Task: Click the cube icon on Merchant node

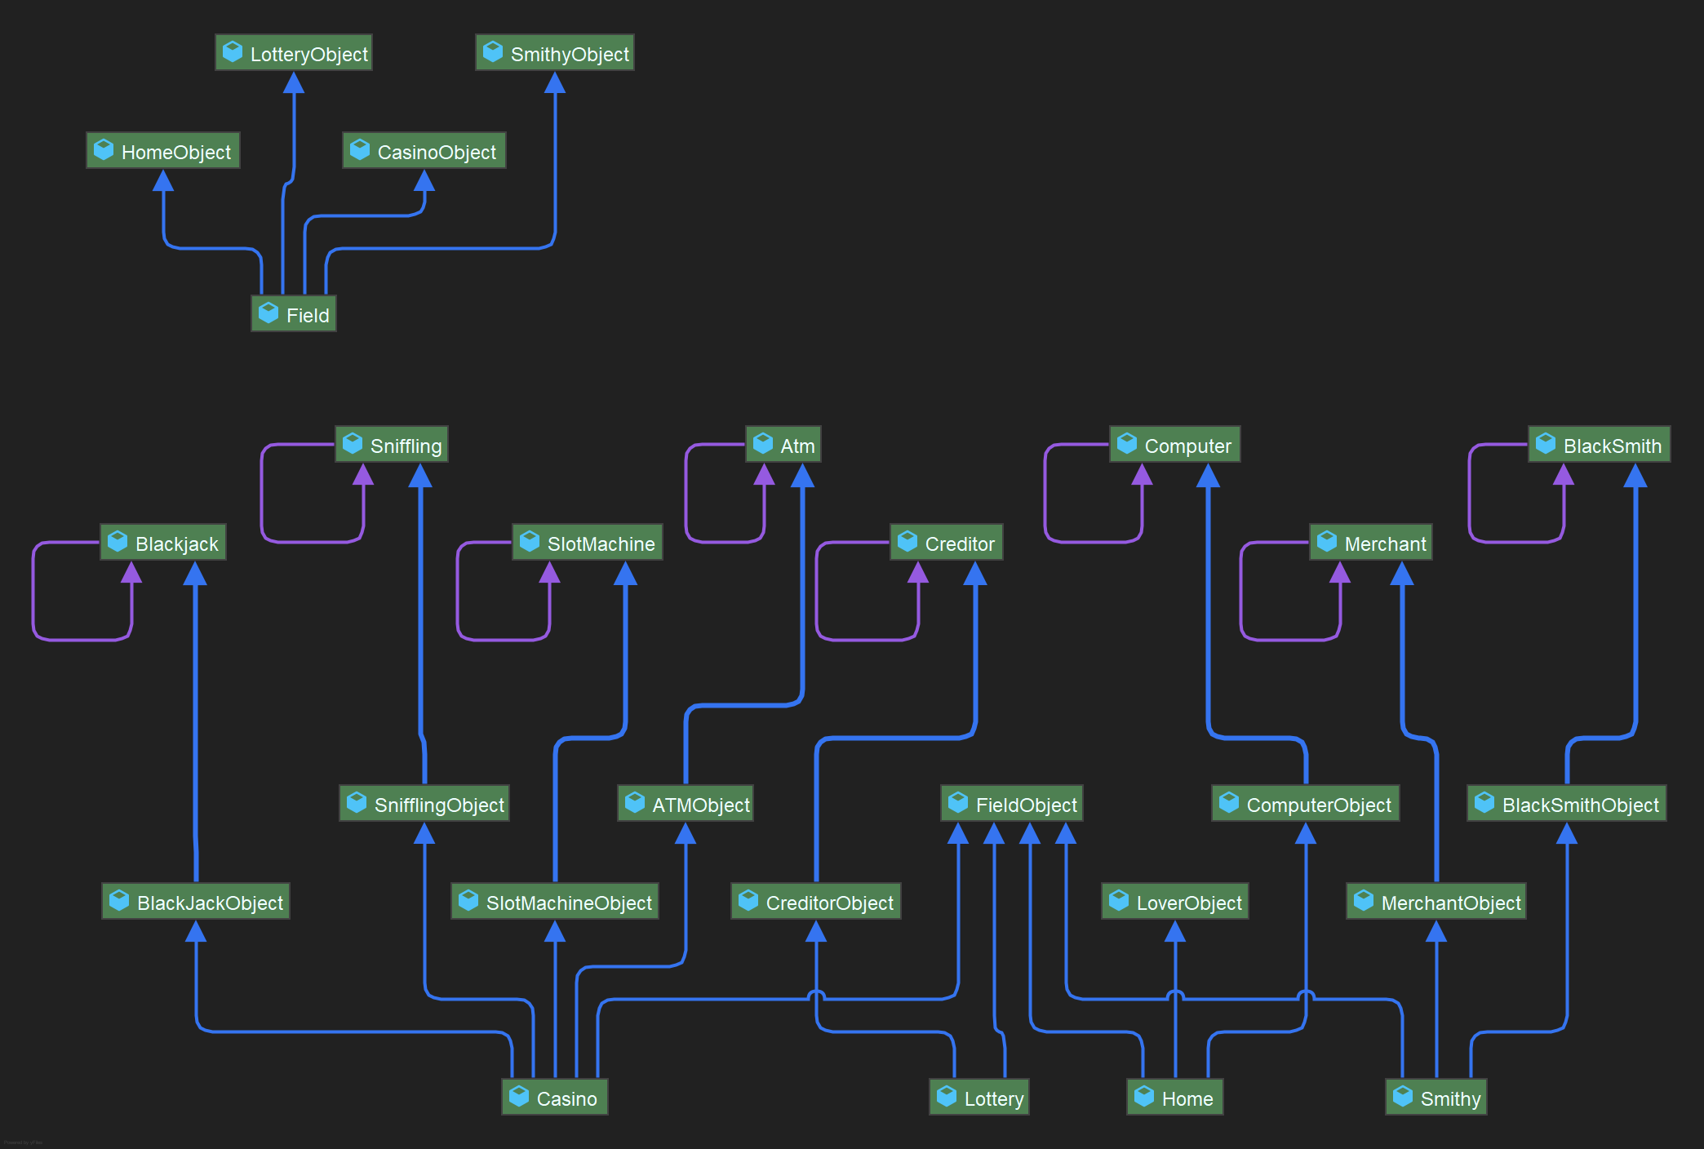Action: (1327, 542)
